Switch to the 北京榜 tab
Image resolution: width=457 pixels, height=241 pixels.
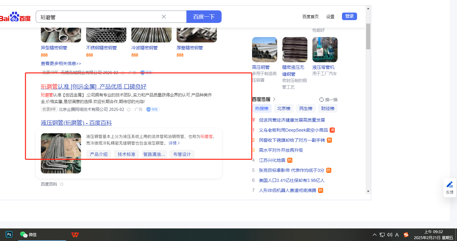coord(283,109)
